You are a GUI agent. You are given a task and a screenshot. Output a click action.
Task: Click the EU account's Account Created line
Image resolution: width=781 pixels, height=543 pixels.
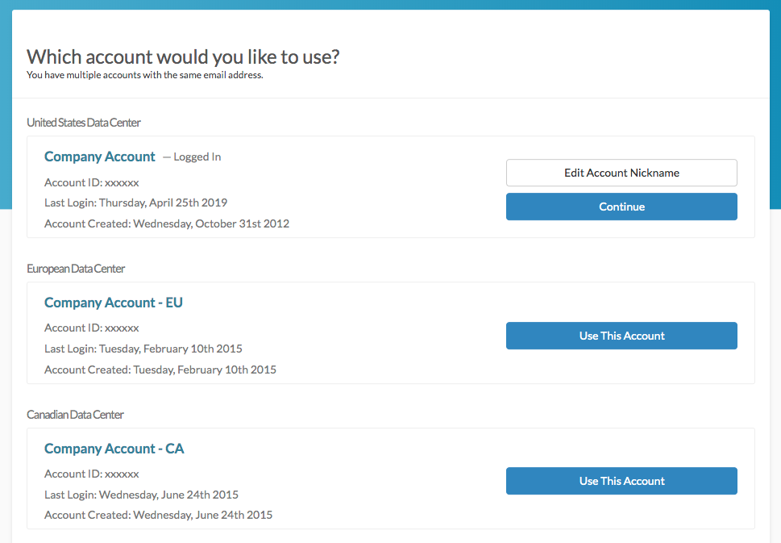160,370
